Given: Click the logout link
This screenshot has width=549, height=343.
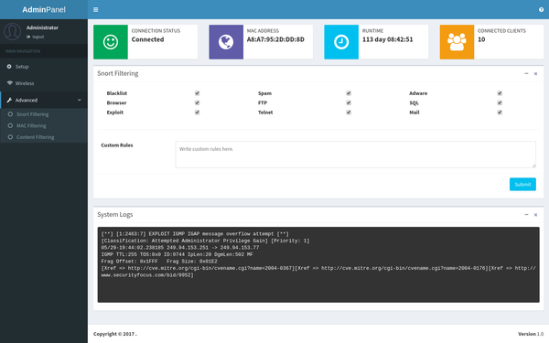Looking at the screenshot, I should click(x=38, y=37).
